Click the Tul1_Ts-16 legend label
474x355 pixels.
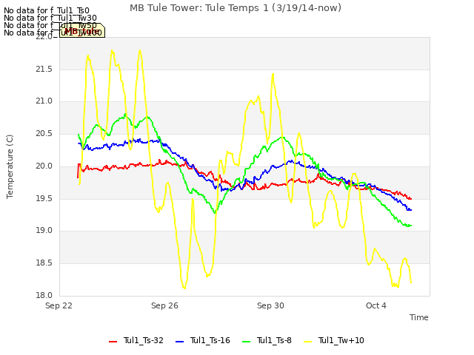(210, 340)
